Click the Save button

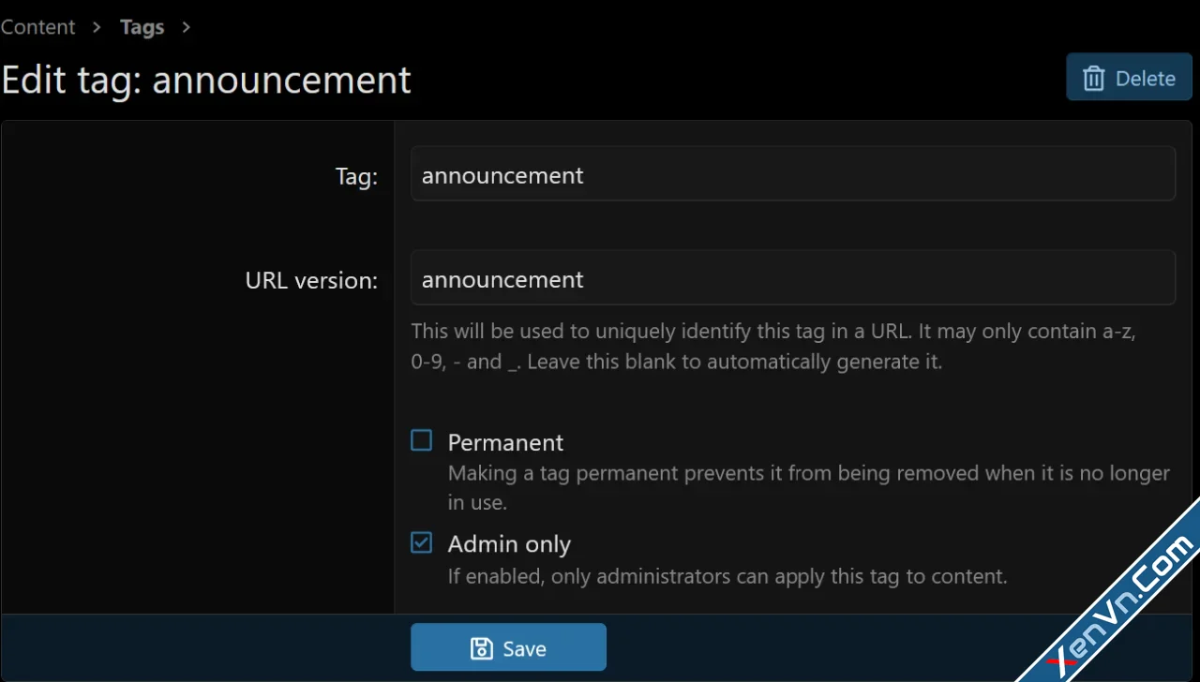coord(508,647)
